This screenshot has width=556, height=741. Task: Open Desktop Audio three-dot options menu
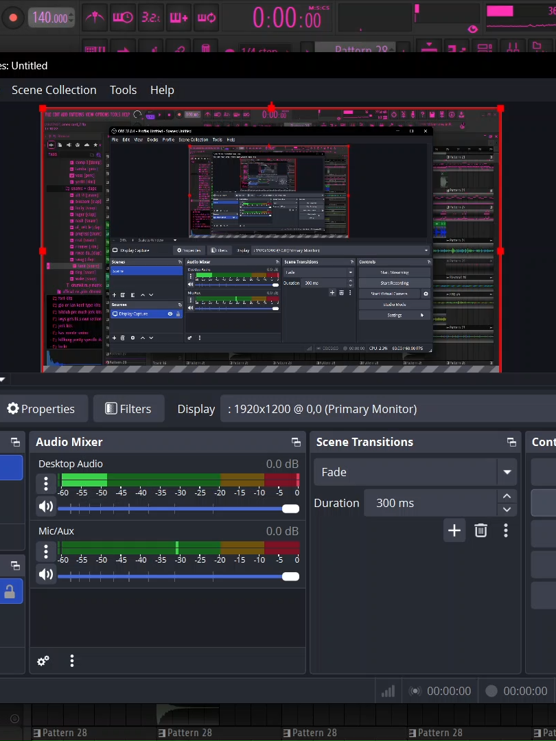tap(46, 484)
